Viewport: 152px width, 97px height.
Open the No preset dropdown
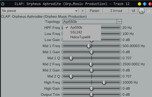click(x=40, y=11)
